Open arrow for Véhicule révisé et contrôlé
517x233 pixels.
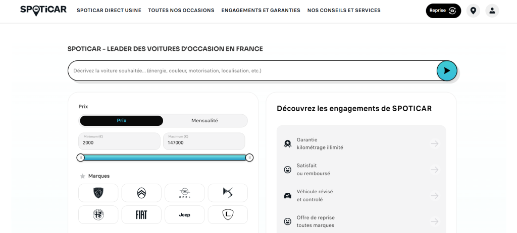(x=435, y=196)
